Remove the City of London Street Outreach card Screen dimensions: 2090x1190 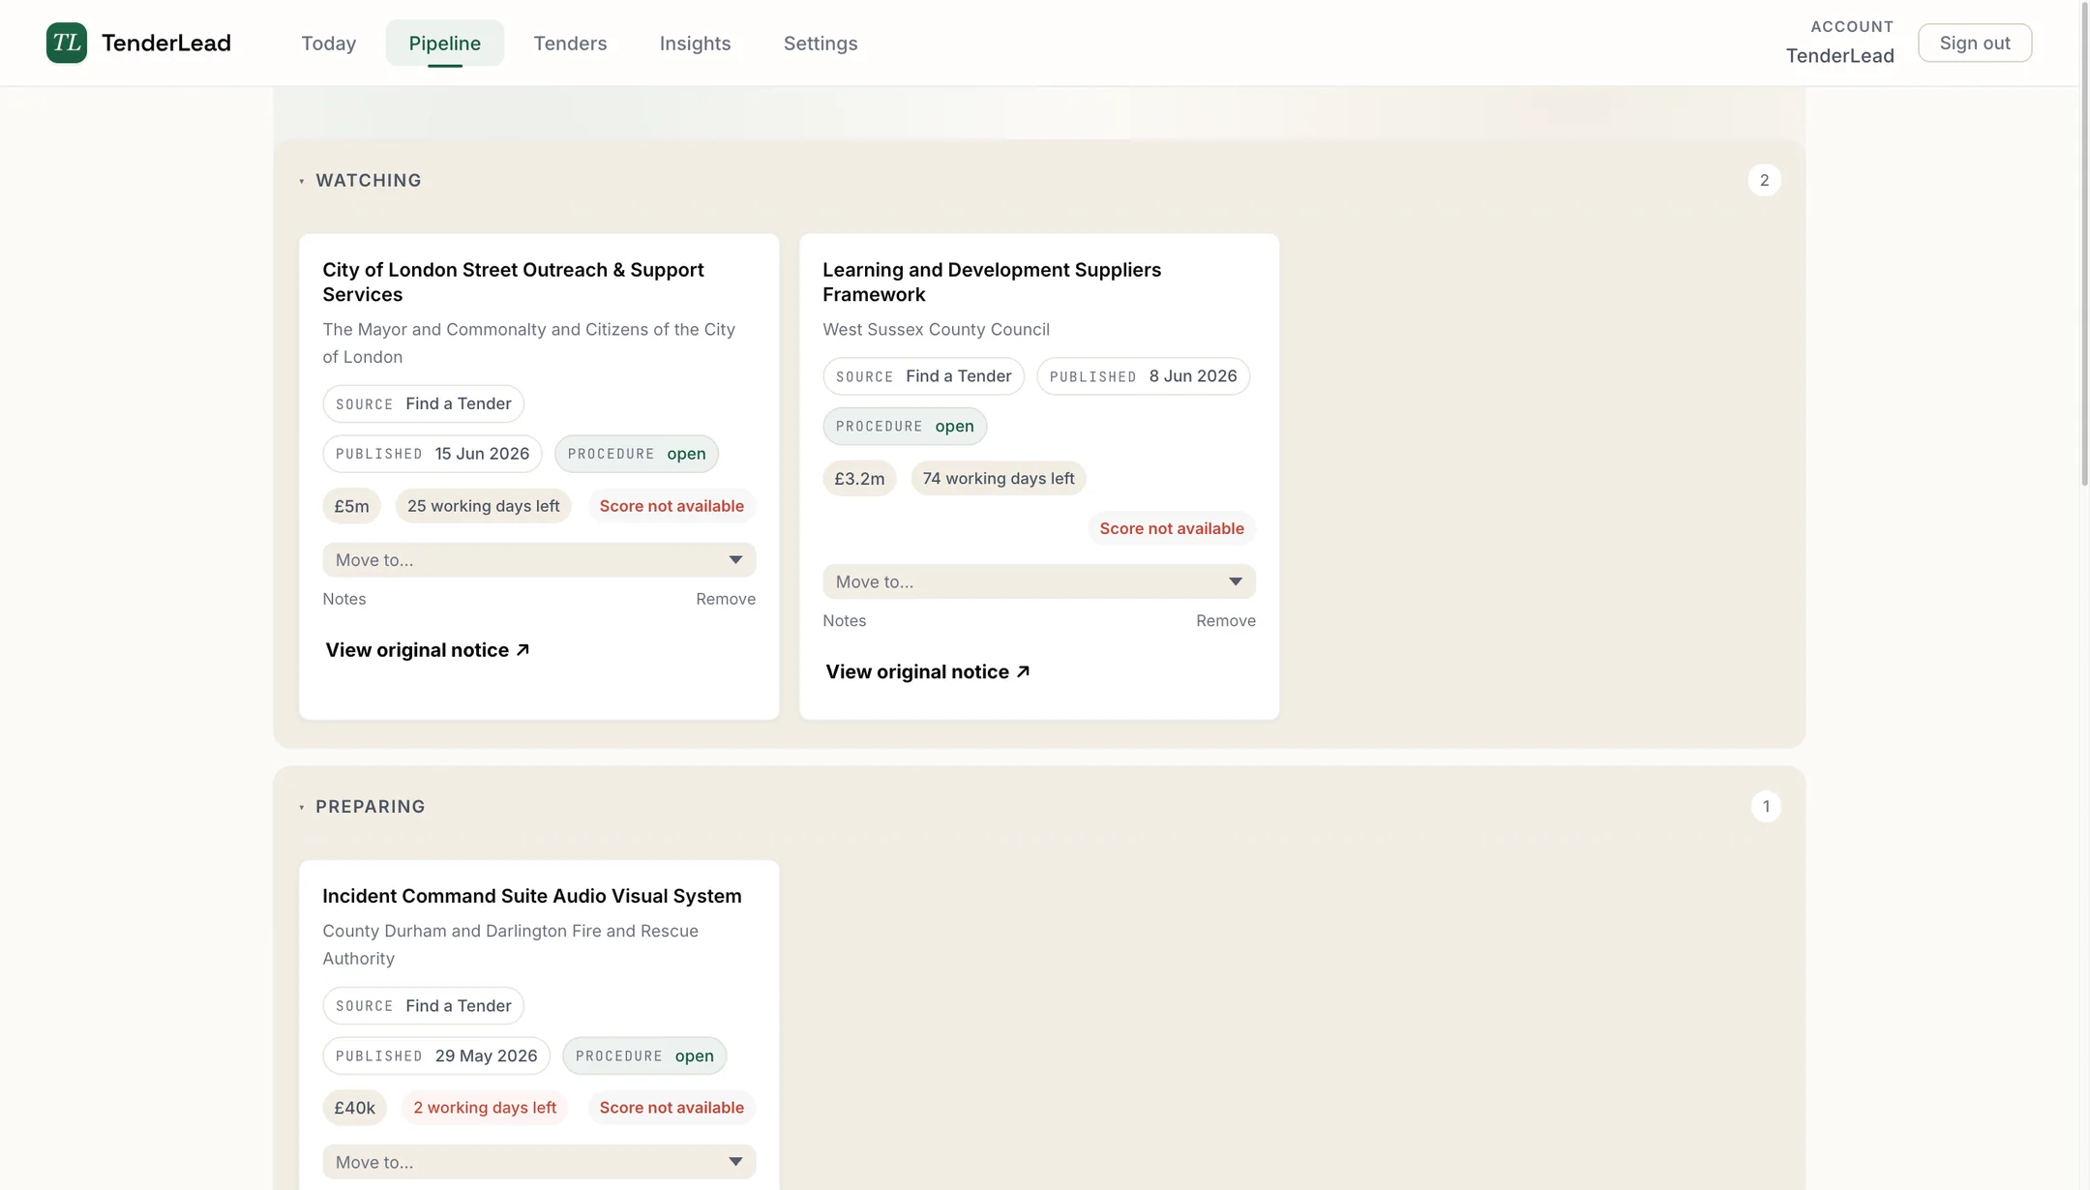tap(726, 599)
